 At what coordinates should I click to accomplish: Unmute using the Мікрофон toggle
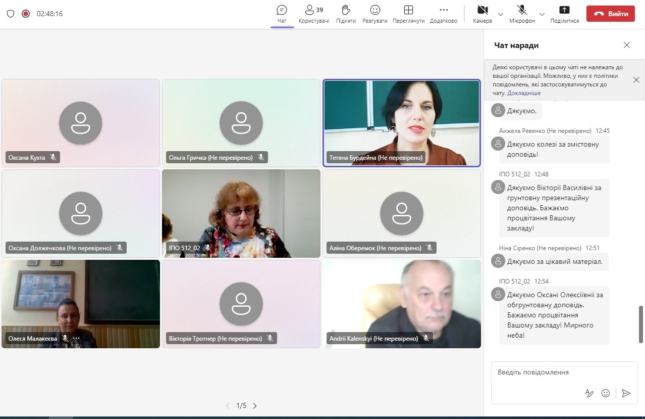coord(522,14)
